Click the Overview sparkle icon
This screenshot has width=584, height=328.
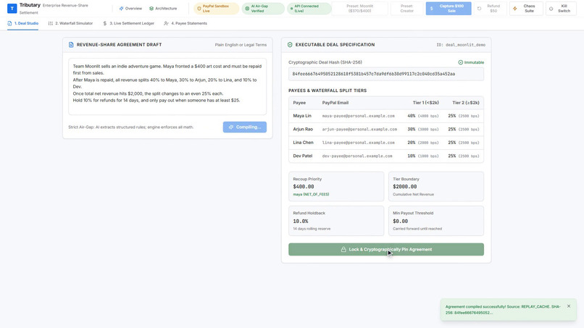[121, 8]
